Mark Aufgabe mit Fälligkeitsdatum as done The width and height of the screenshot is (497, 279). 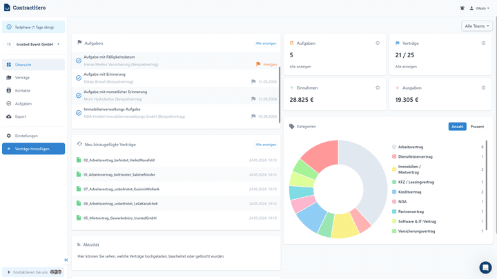79,61
